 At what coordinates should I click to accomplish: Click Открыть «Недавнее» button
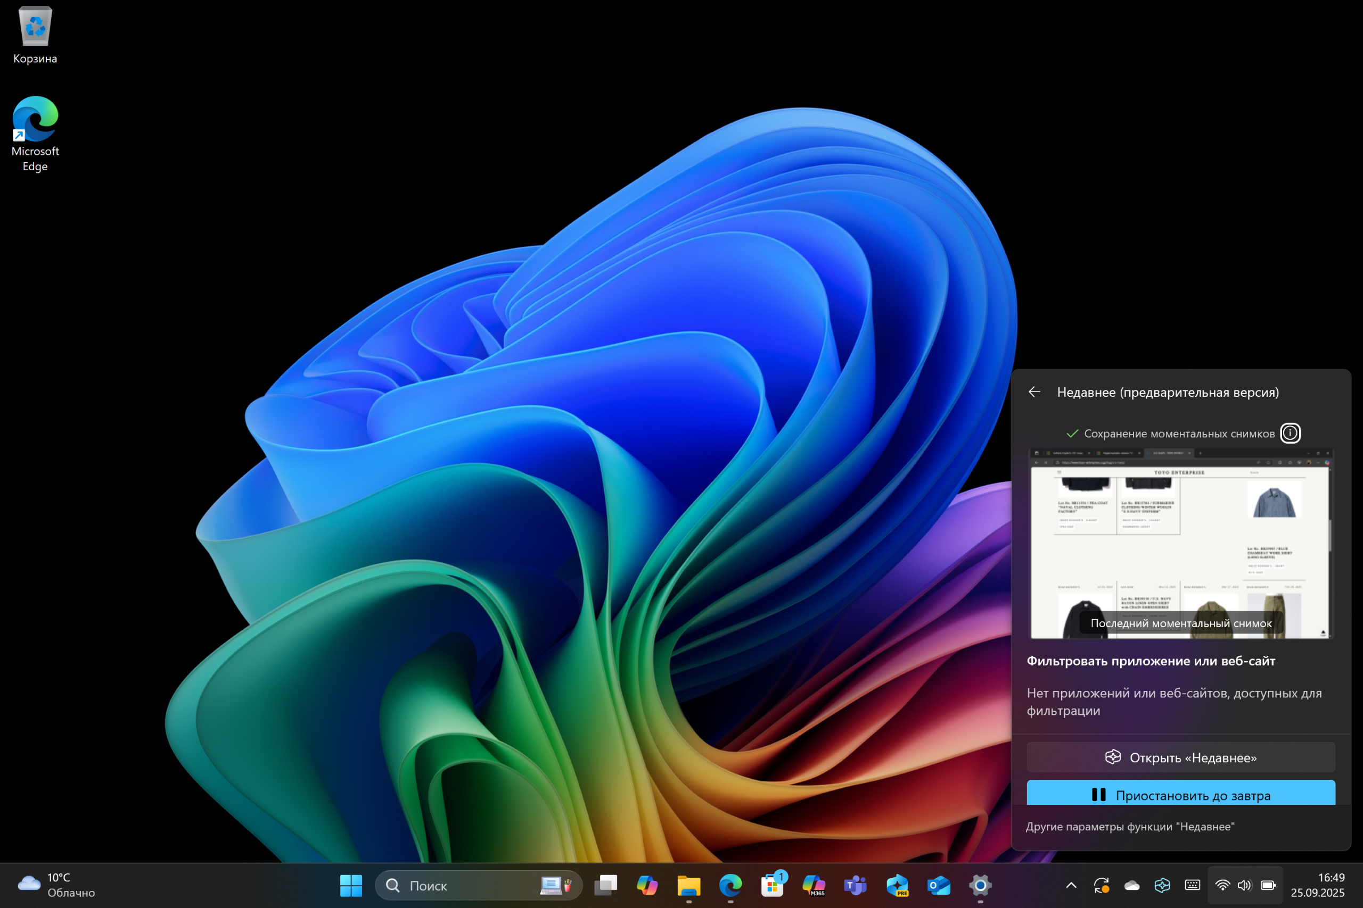point(1180,757)
